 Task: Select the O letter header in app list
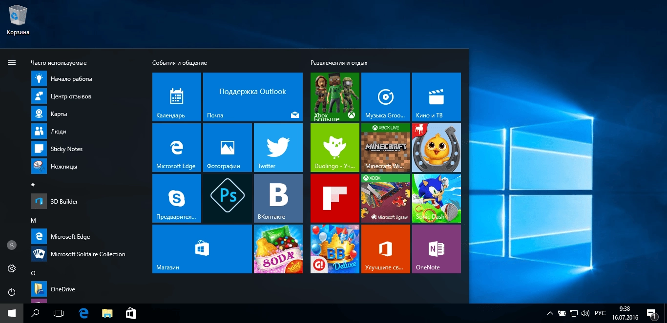click(x=33, y=273)
